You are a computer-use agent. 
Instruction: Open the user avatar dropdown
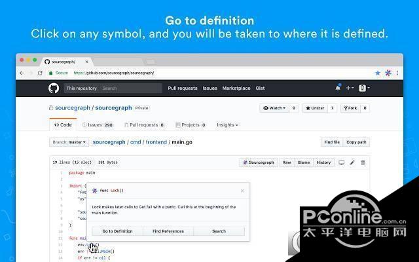(364, 88)
